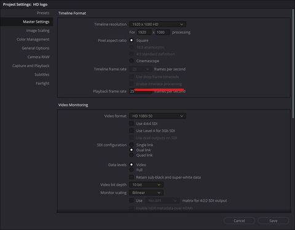
Task: Open Subtitles settings
Action: coord(42,74)
